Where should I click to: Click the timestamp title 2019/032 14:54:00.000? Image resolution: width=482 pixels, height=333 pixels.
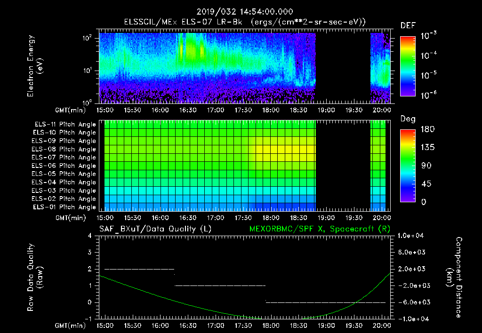point(245,12)
